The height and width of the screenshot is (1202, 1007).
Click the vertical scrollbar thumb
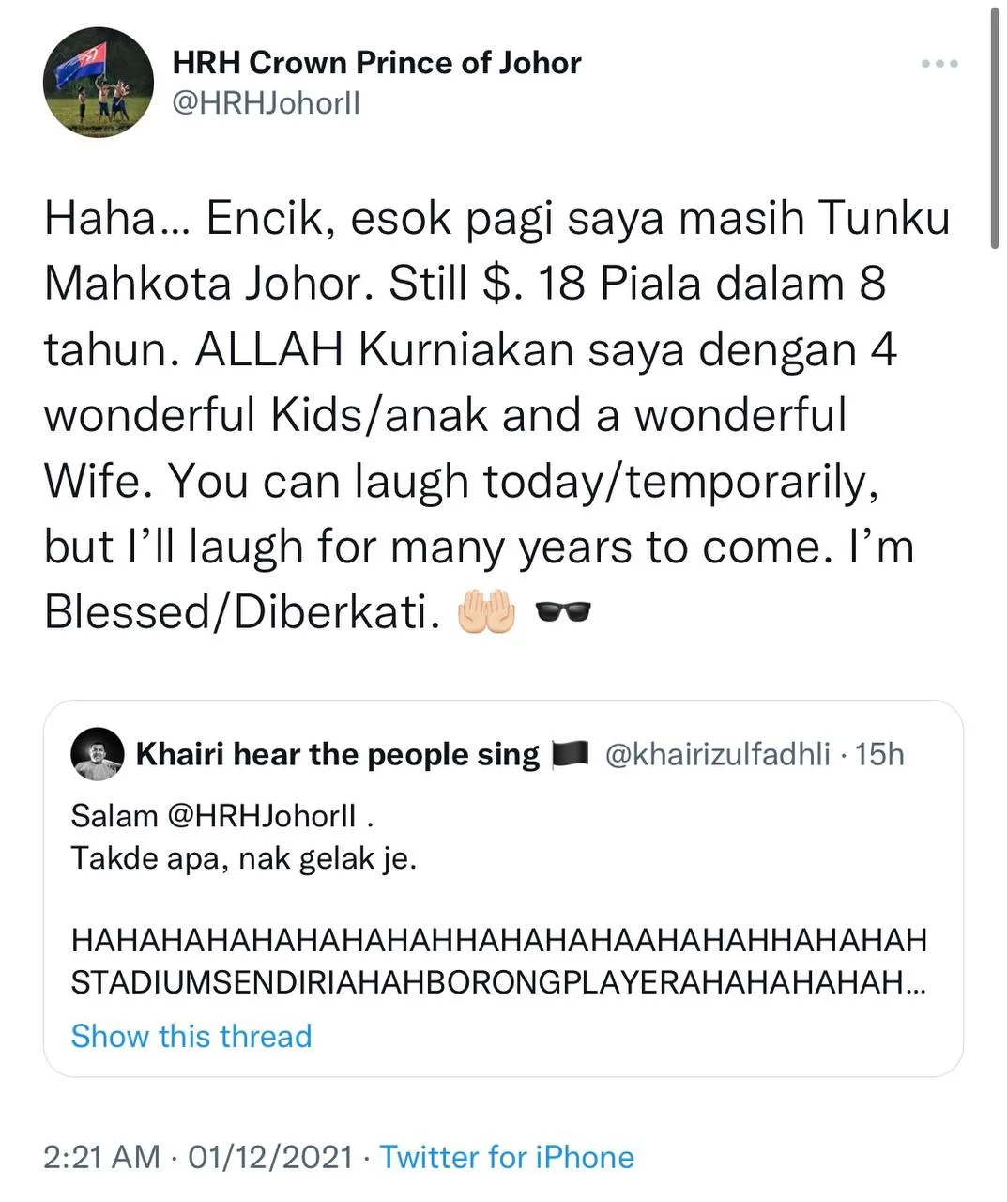coord(995,127)
